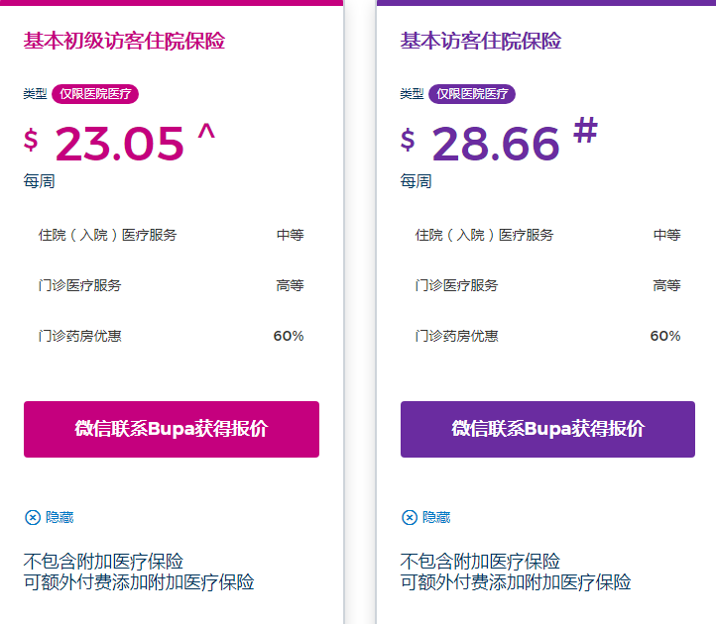
Task: Click the circled X icon in purple card
Action: (x=410, y=517)
